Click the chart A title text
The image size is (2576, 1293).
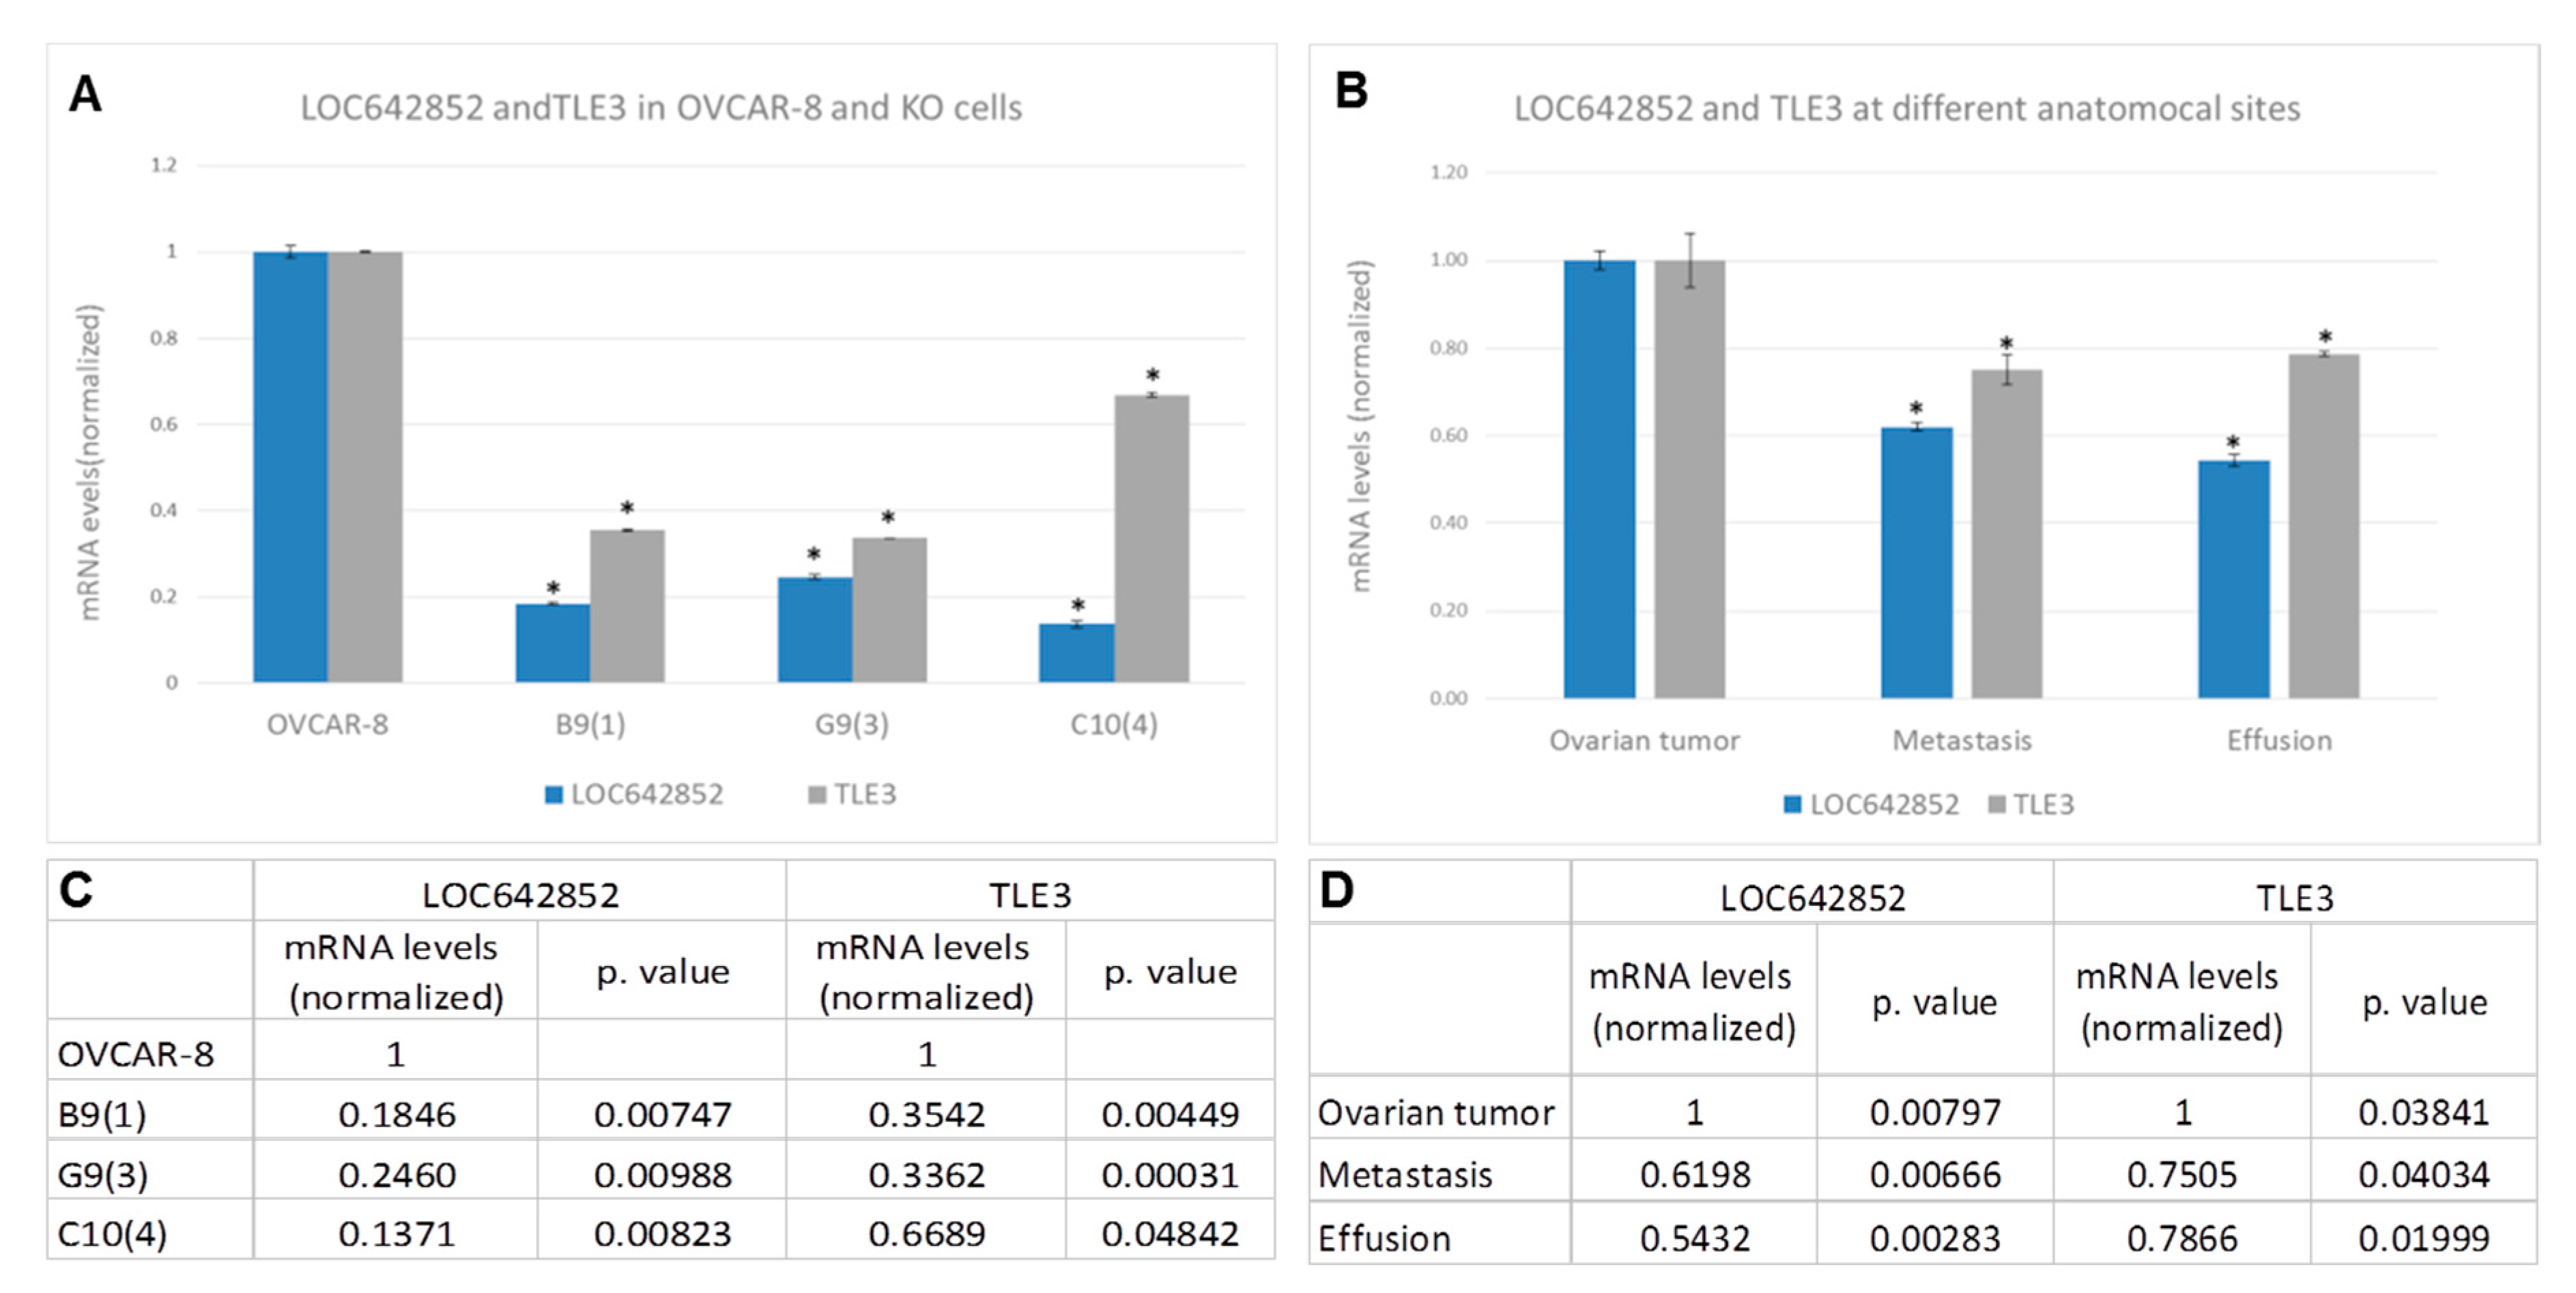[x=661, y=108]
